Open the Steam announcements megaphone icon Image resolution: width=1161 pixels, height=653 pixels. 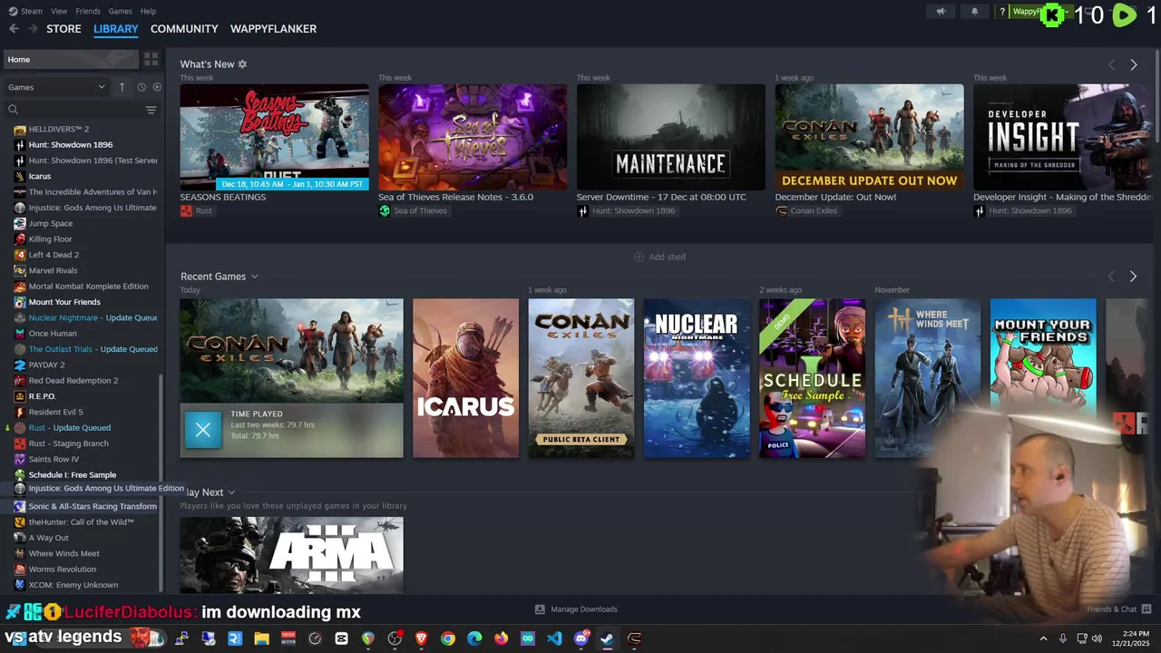[941, 12]
